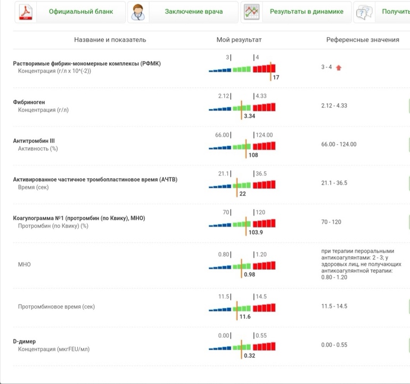Click the 'Мой результат' column header
The height and width of the screenshot is (384, 410).
click(x=239, y=40)
